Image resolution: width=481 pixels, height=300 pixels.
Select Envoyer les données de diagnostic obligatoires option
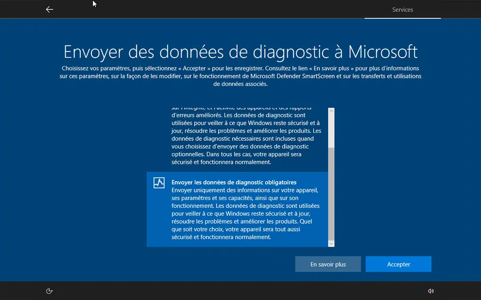coord(237,210)
